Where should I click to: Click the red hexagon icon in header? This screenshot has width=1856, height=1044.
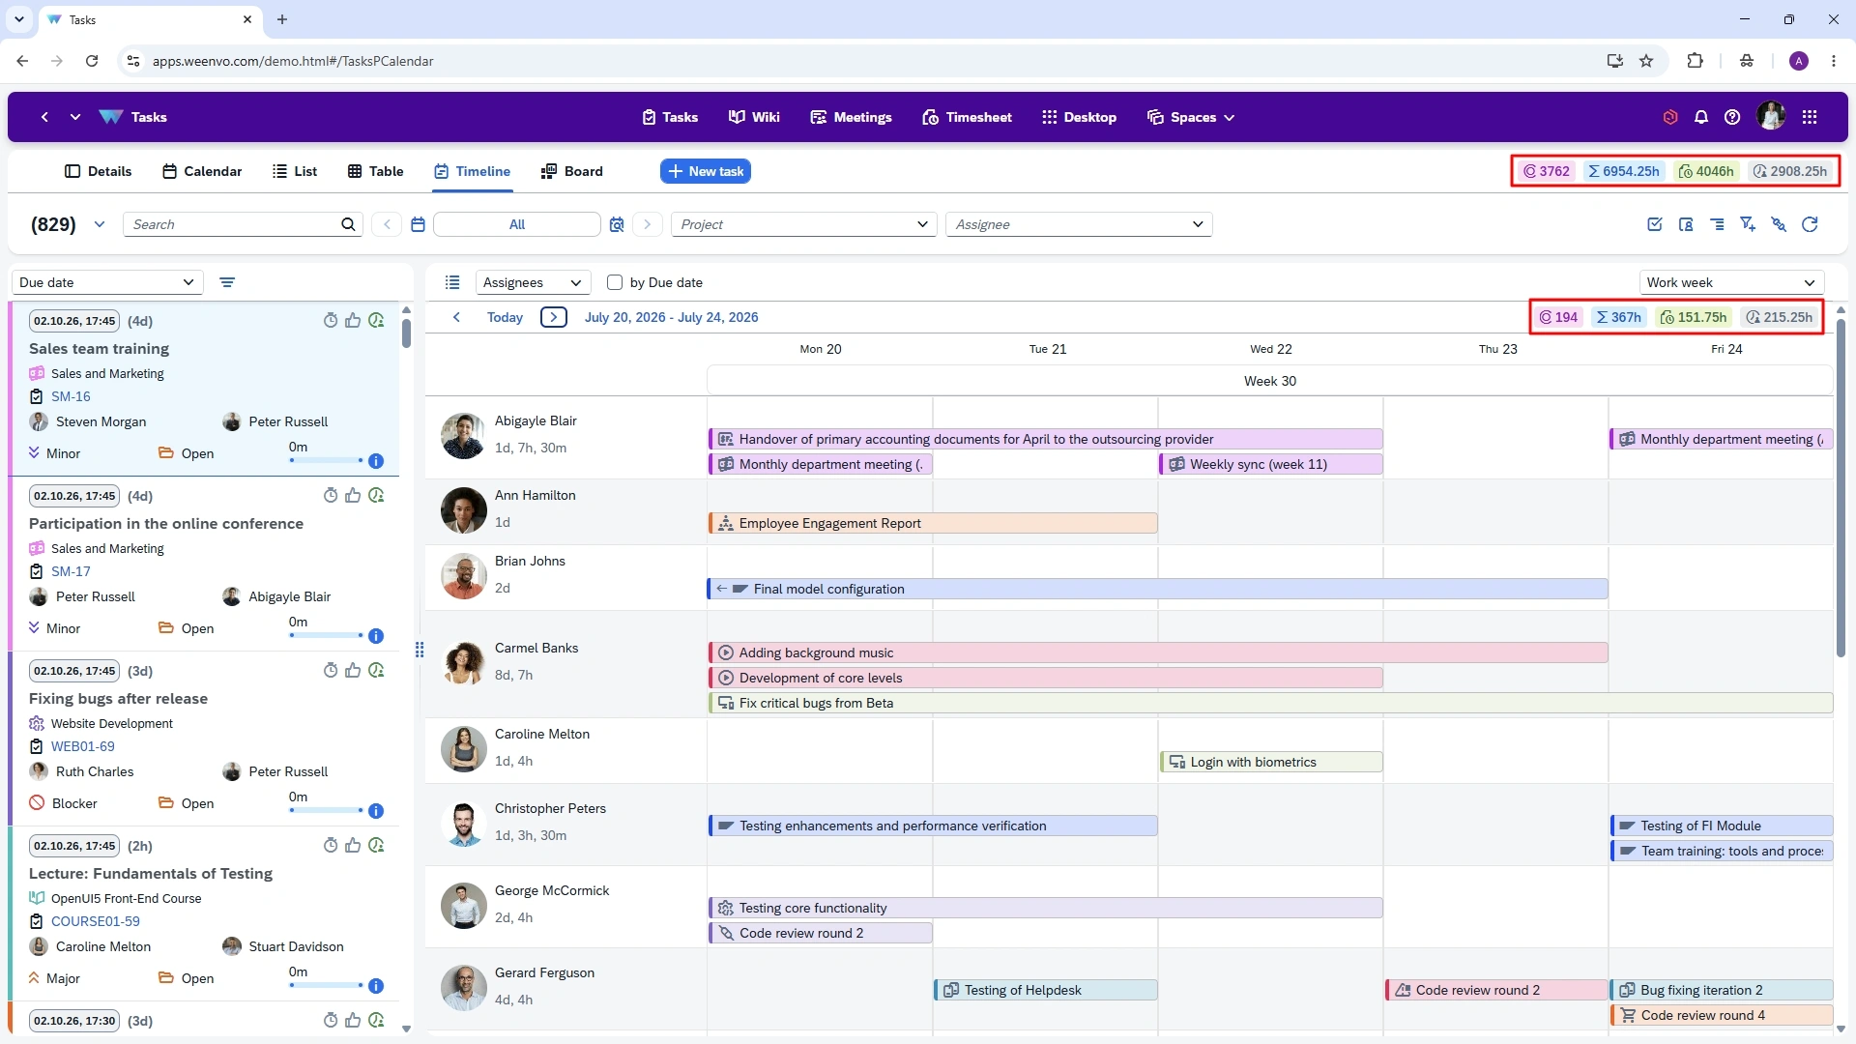[x=1670, y=117]
